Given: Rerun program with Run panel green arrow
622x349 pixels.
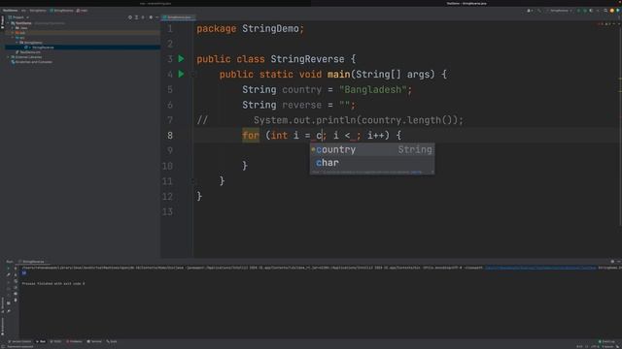Looking at the screenshot, I should (x=9, y=269).
